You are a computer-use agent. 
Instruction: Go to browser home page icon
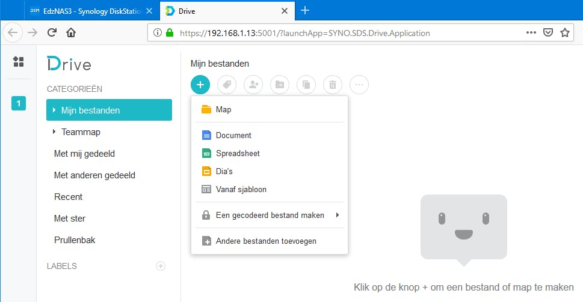click(71, 32)
